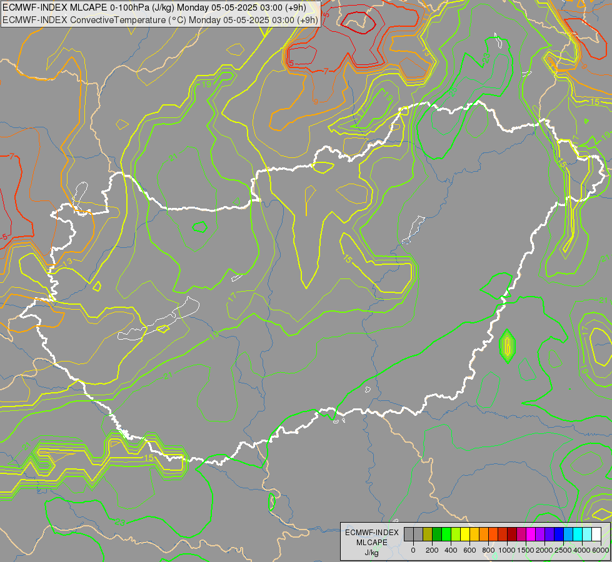Click the amber swatch above 600 tick

click(x=474, y=534)
